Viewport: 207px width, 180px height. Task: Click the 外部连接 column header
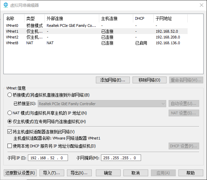tap(72, 18)
